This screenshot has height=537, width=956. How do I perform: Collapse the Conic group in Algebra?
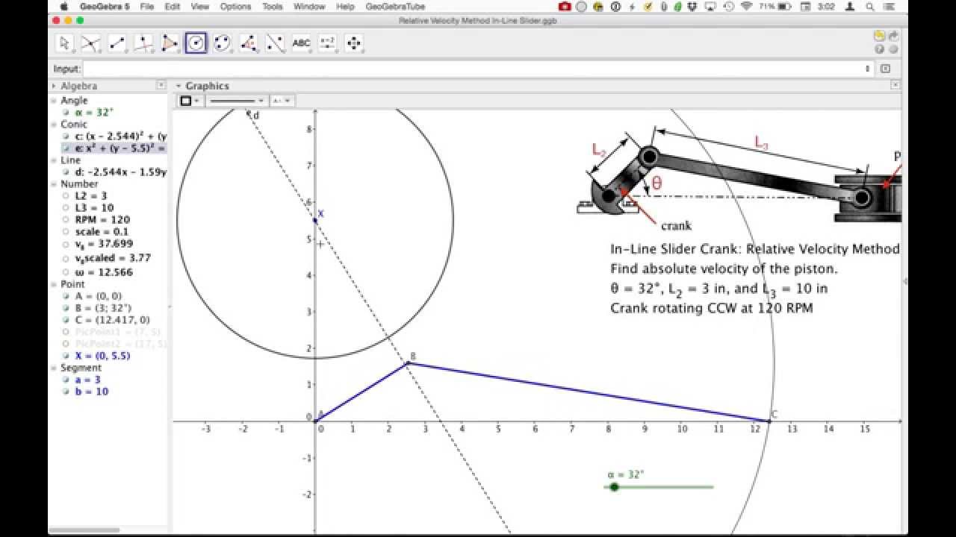[x=54, y=125]
